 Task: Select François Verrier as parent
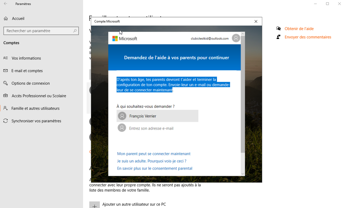tap(158, 116)
